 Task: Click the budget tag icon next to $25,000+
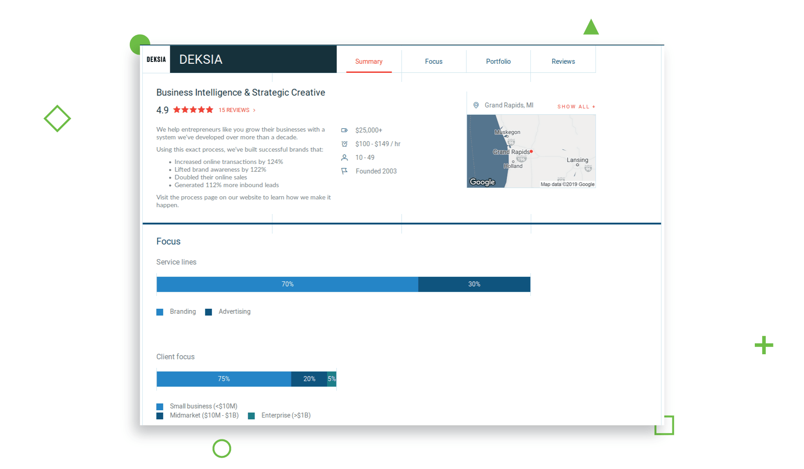(344, 130)
